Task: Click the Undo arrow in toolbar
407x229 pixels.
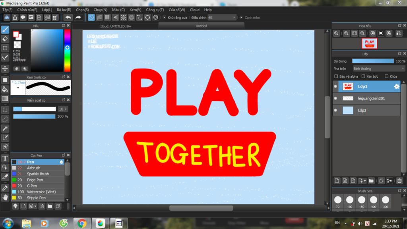Action: point(68,18)
